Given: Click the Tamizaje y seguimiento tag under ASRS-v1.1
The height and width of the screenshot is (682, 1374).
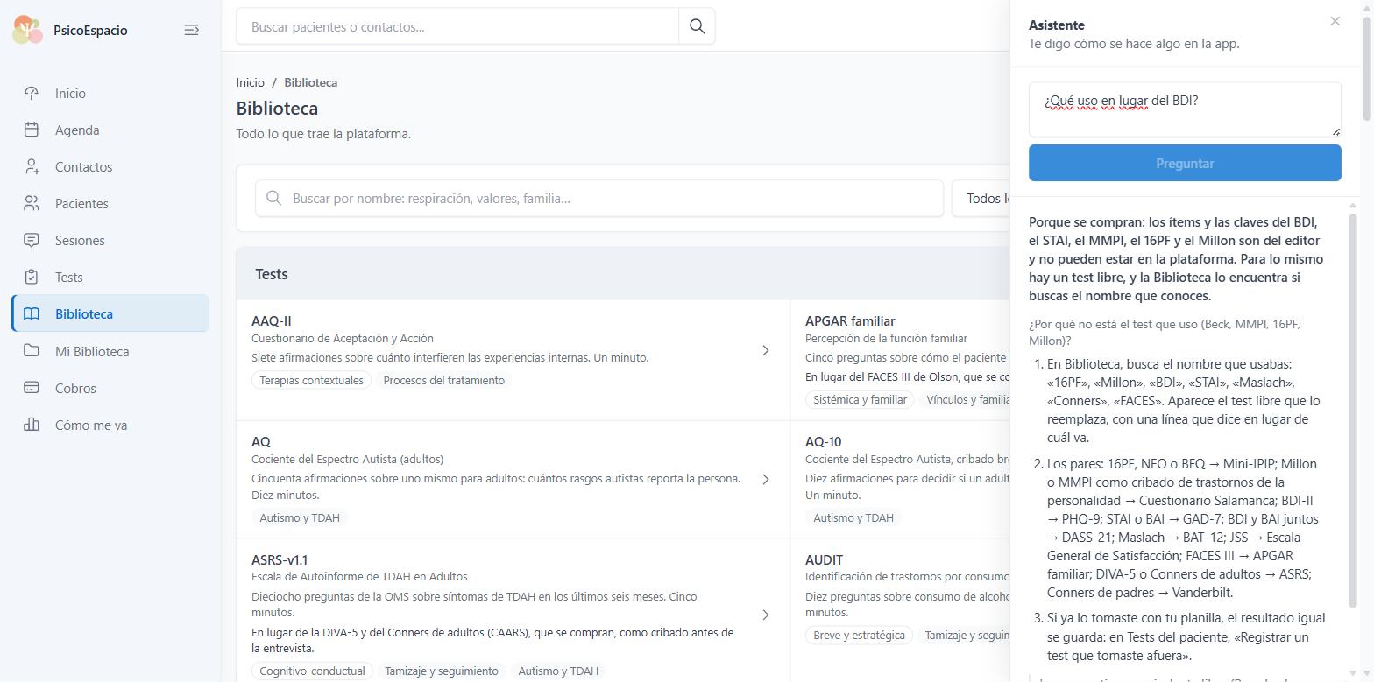Looking at the screenshot, I should pos(442,671).
